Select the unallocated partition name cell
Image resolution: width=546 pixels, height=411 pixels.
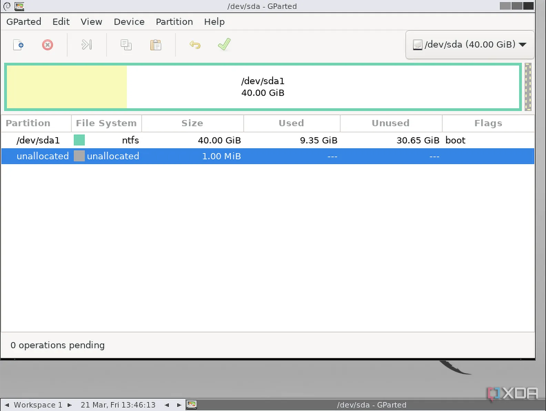[43, 156]
